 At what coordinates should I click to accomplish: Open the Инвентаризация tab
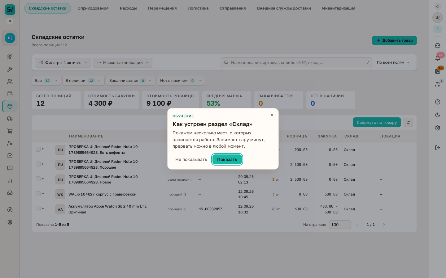[339, 8]
